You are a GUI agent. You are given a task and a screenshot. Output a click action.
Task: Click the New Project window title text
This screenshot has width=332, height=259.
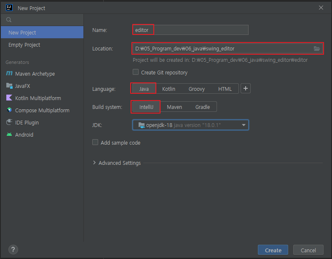[31, 8]
